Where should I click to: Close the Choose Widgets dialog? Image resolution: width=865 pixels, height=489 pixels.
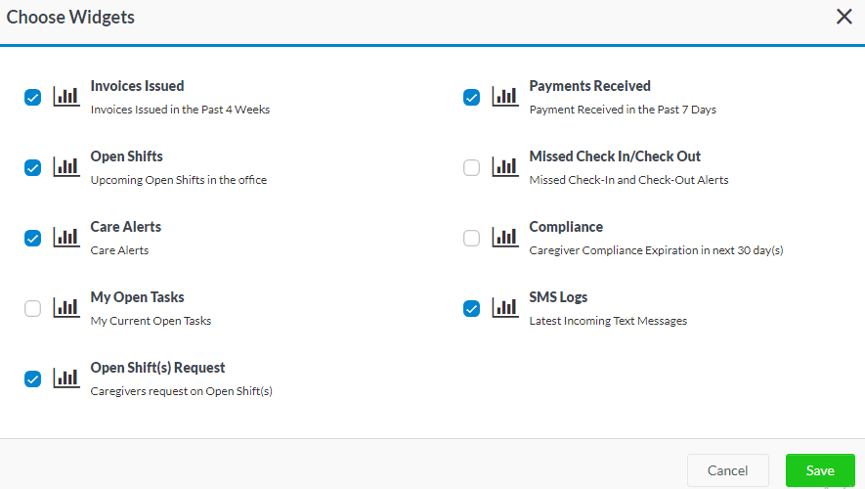coord(843,17)
